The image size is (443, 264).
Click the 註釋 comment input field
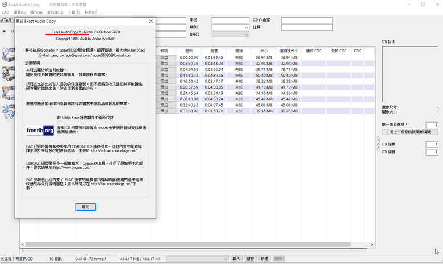(307, 27)
